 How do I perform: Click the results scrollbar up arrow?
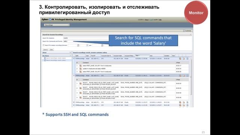(x=191, y=58)
